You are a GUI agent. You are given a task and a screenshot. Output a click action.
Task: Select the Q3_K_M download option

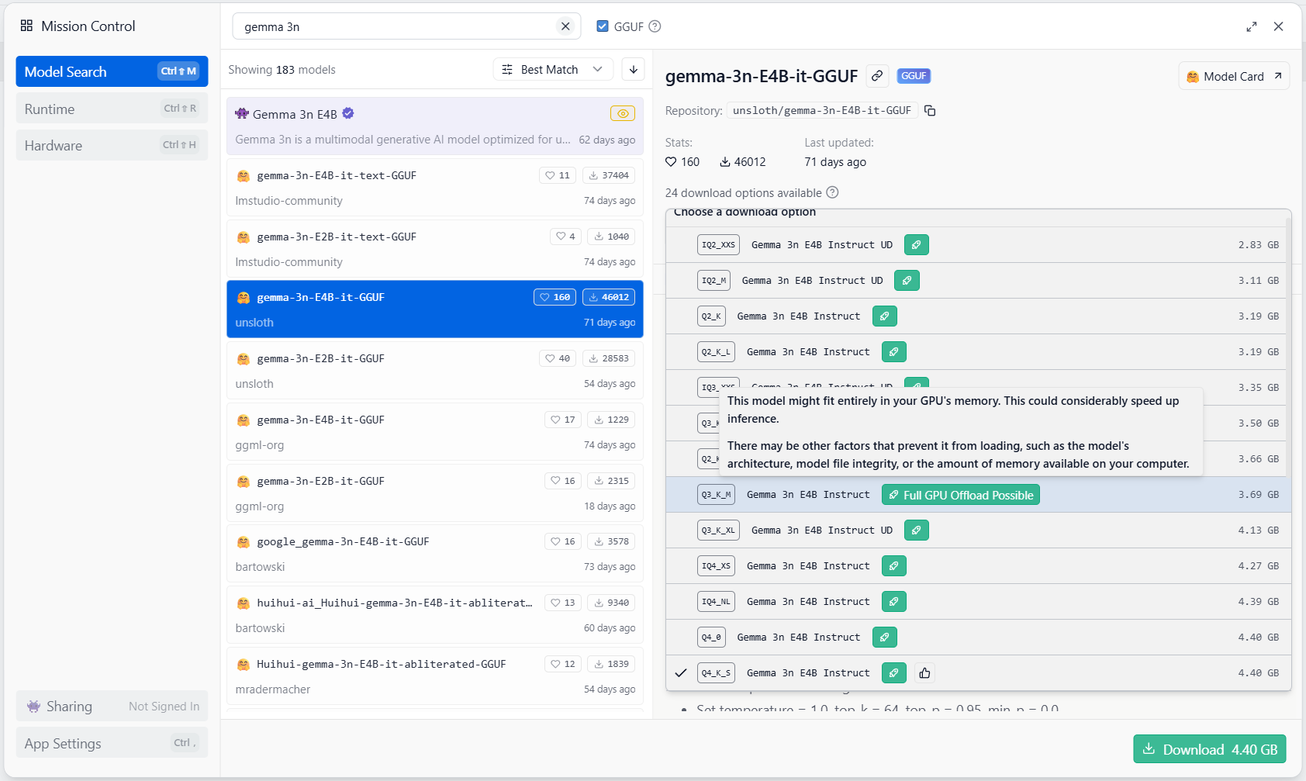(978, 495)
